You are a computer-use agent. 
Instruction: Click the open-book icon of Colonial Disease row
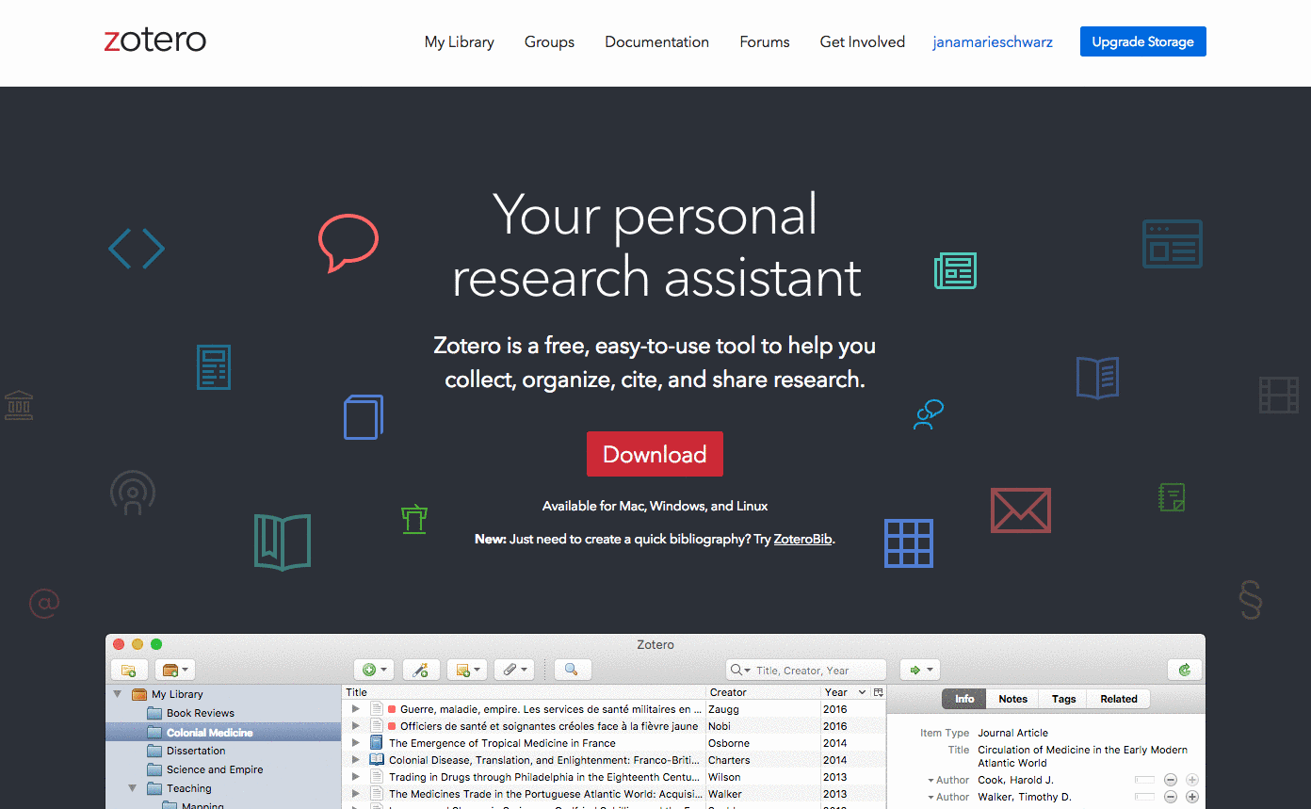(x=377, y=760)
